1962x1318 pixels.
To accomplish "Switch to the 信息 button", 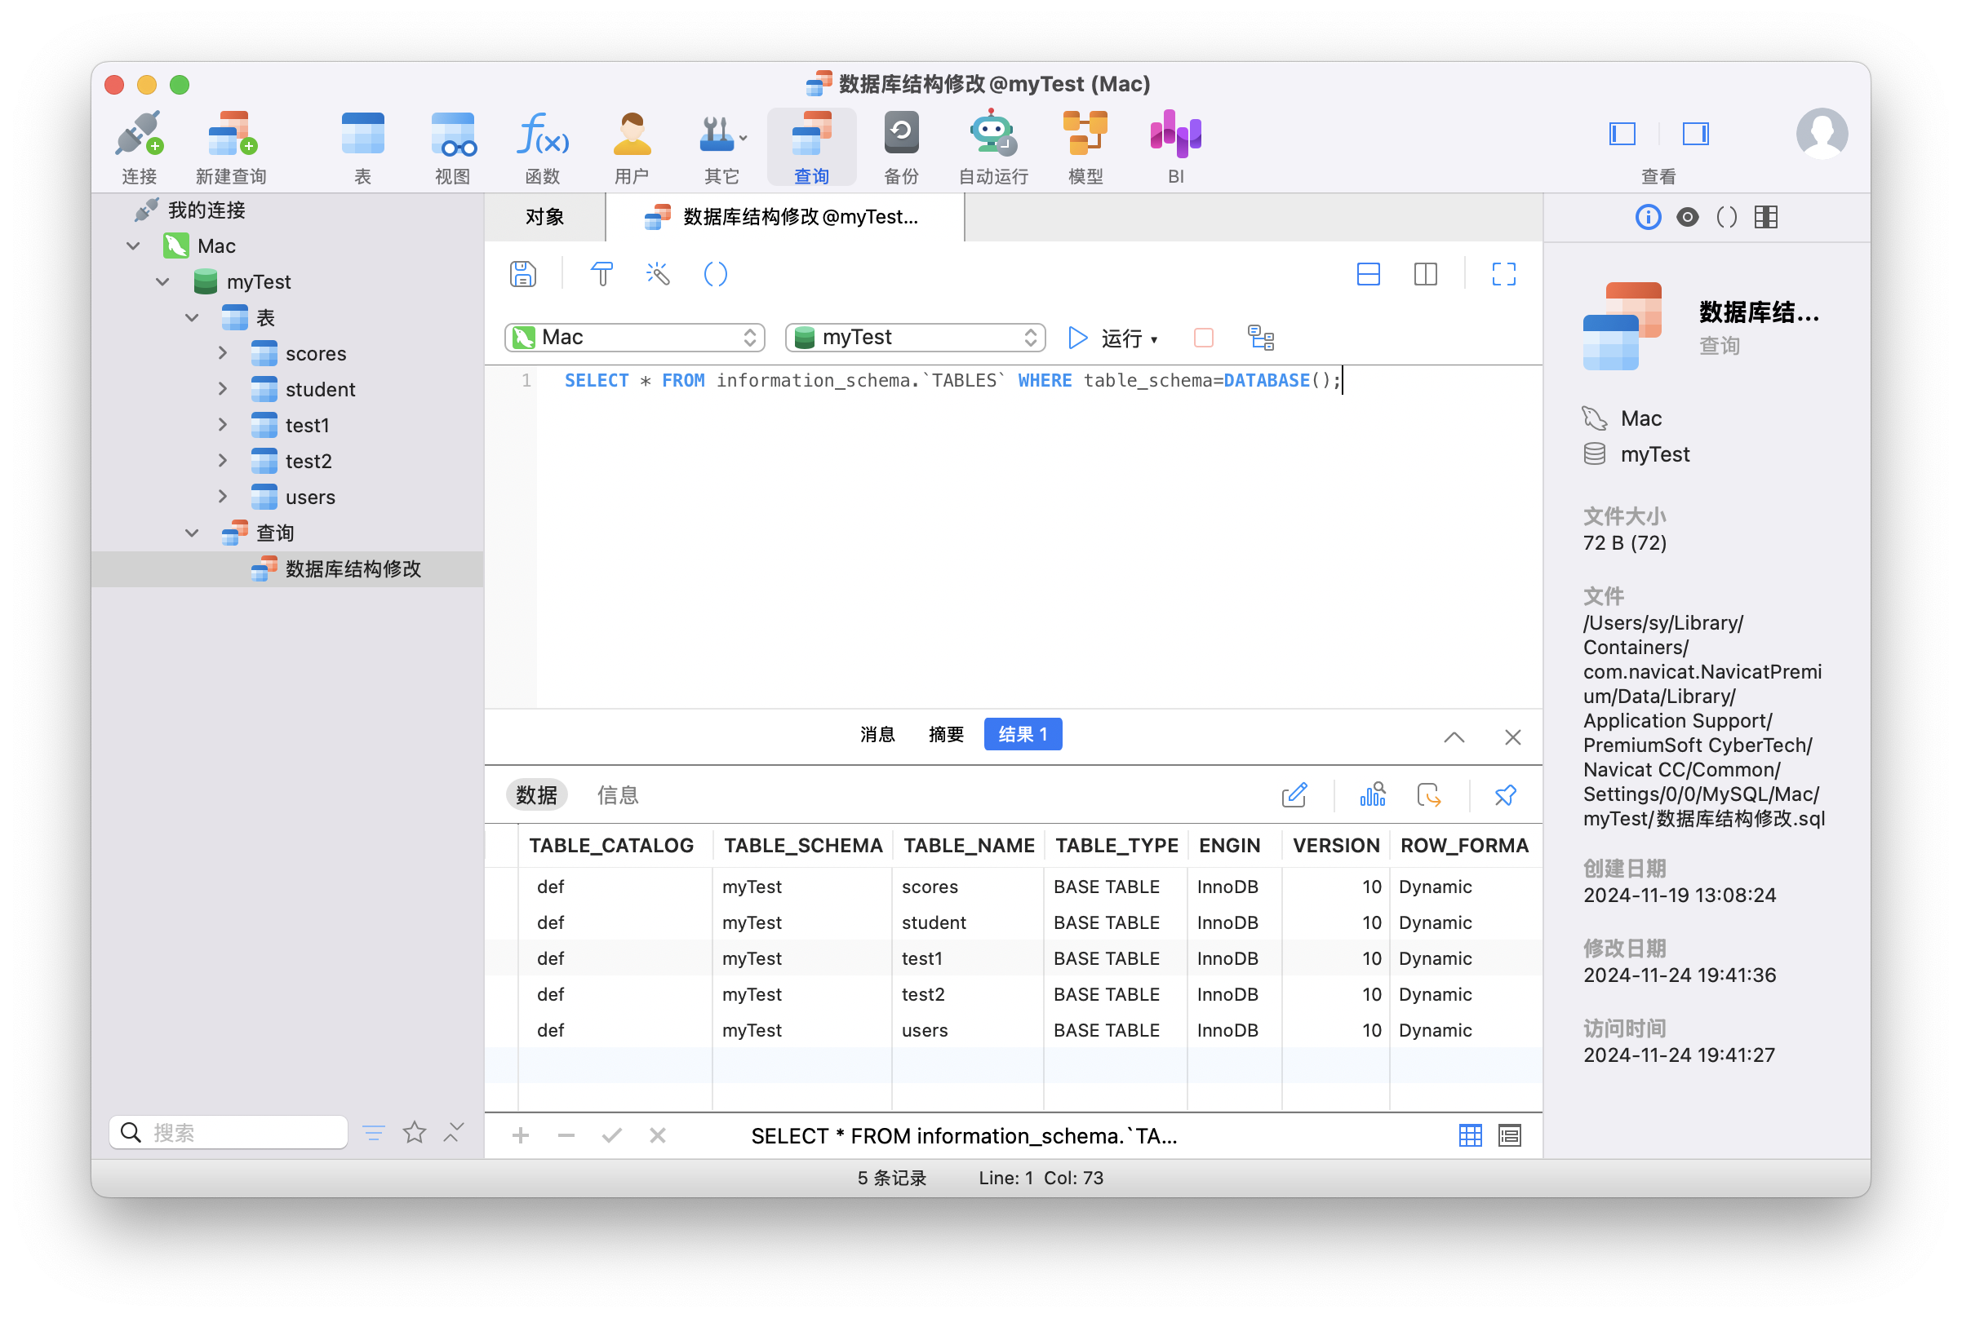I will tap(617, 795).
